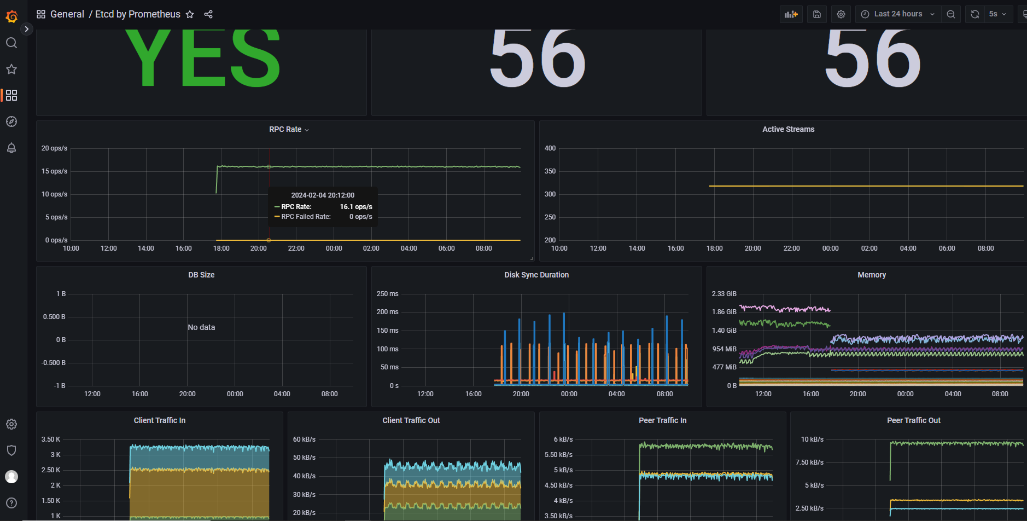This screenshot has width=1027, height=521.
Task: Click '20 ops/s' axis label in RPC Rate
Action: [54, 148]
